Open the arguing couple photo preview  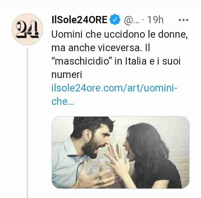point(121,152)
